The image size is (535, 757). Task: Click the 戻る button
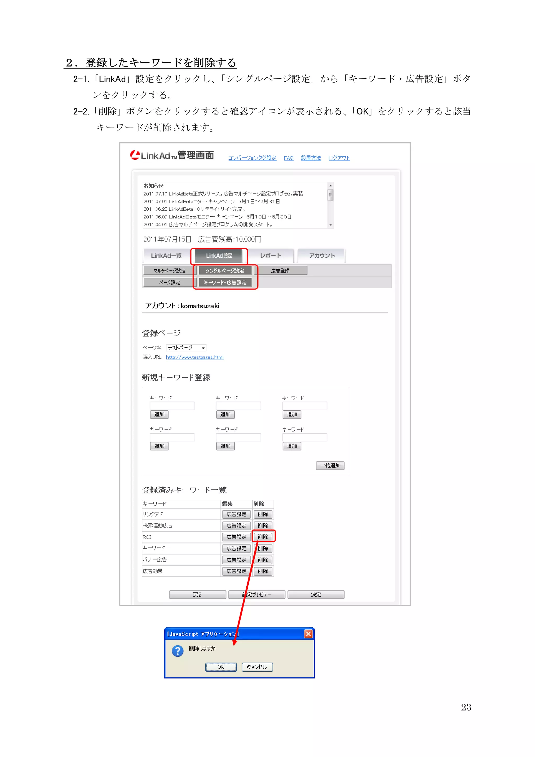[197, 594]
